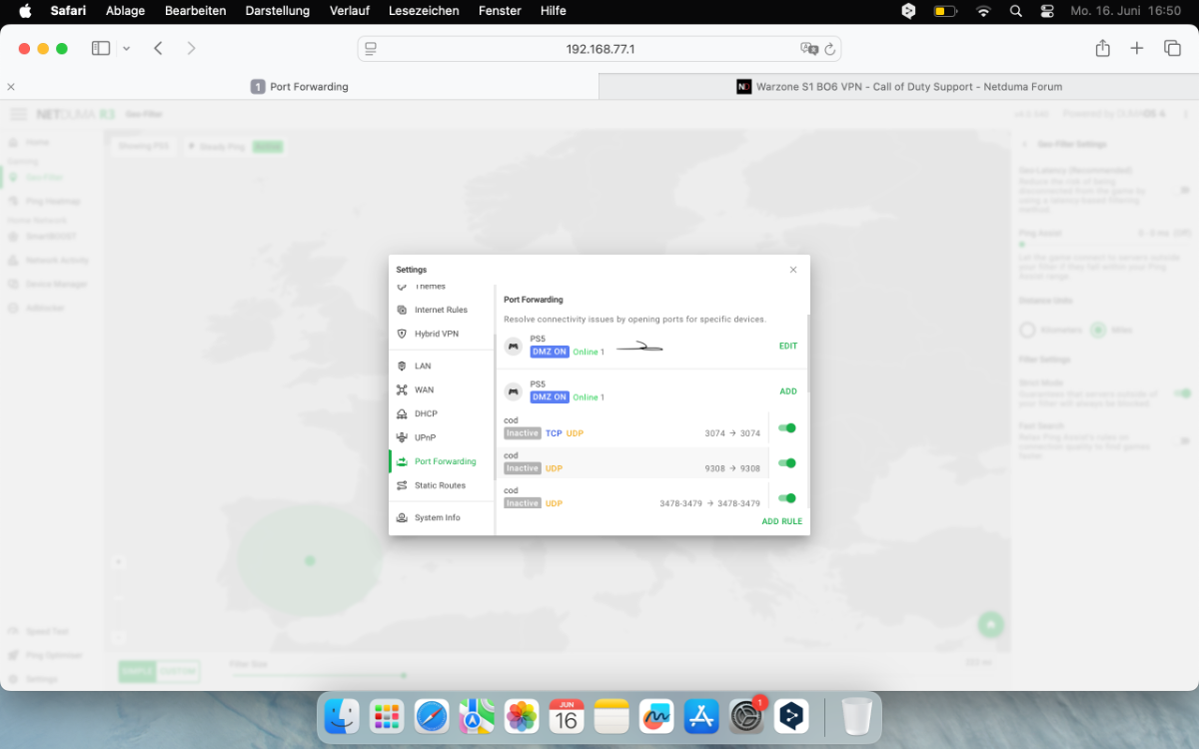Click PS5 controller icon beside ADD
The width and height of the screenshot is (1199, 749).
(x=514, y=391)
